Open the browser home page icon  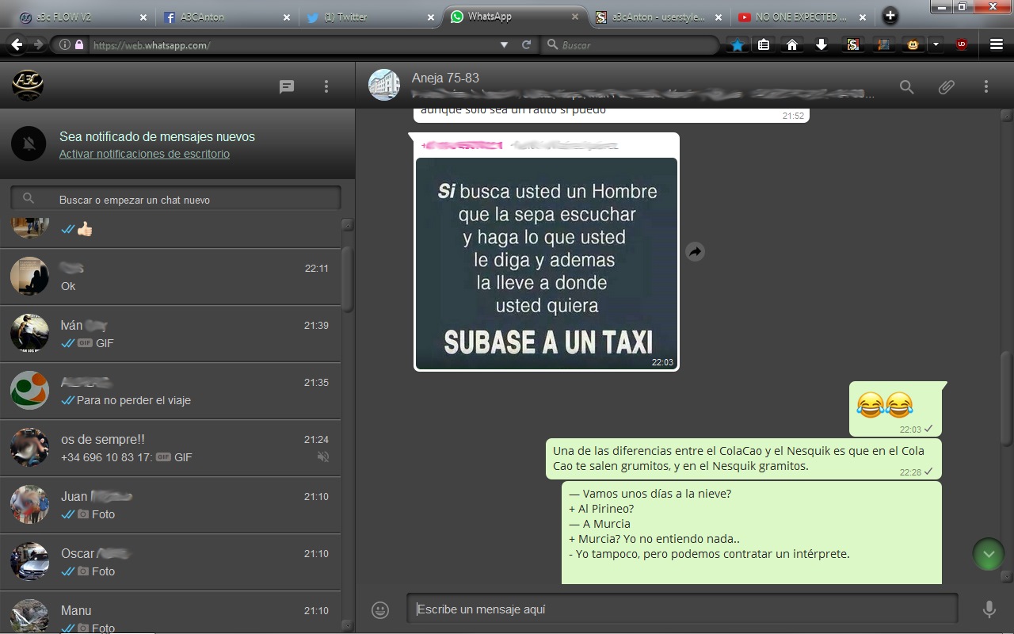[792, 45]
